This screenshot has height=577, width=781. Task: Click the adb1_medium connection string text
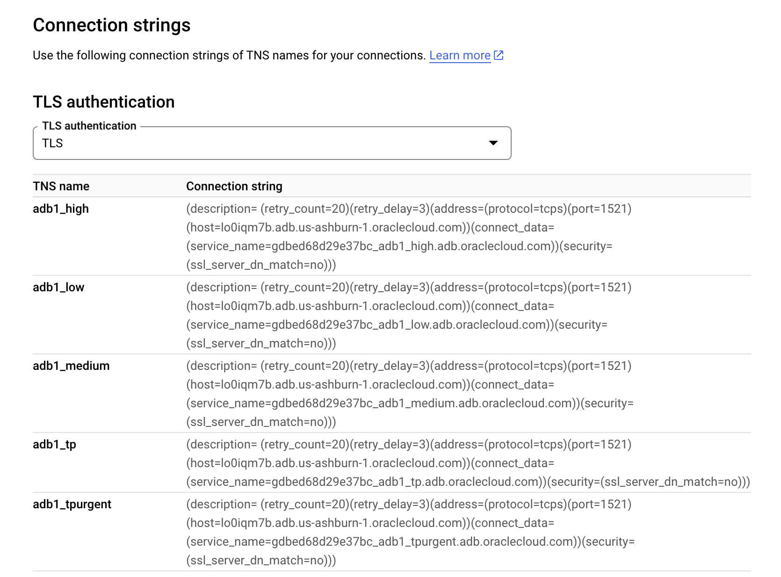pyautogui.click(x=410, y=394)
